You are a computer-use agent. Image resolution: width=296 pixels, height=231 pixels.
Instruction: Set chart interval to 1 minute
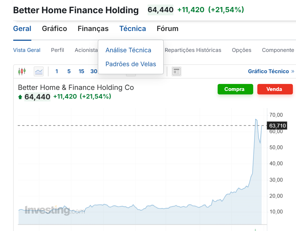57,71
